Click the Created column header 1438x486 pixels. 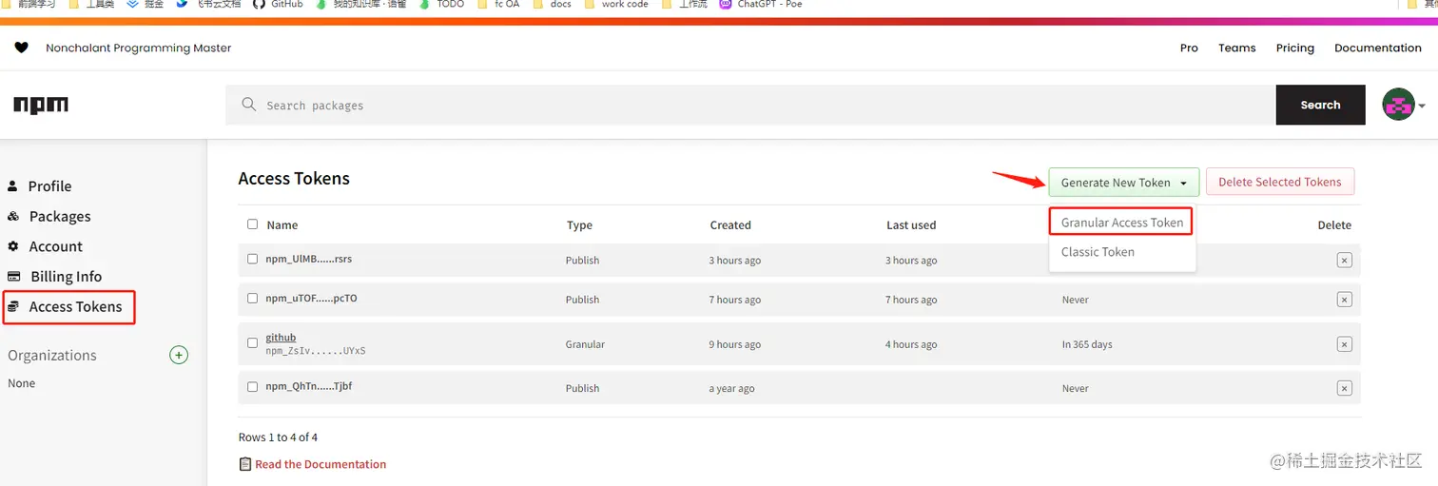[x=730, y=225]
